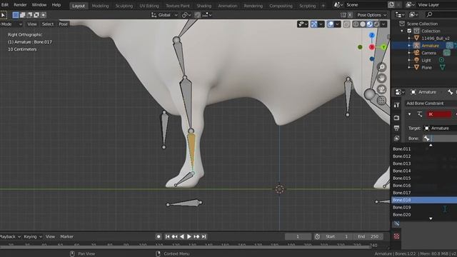
Task: Open the Keying dropdown in timeline
Action: point(33,236)
